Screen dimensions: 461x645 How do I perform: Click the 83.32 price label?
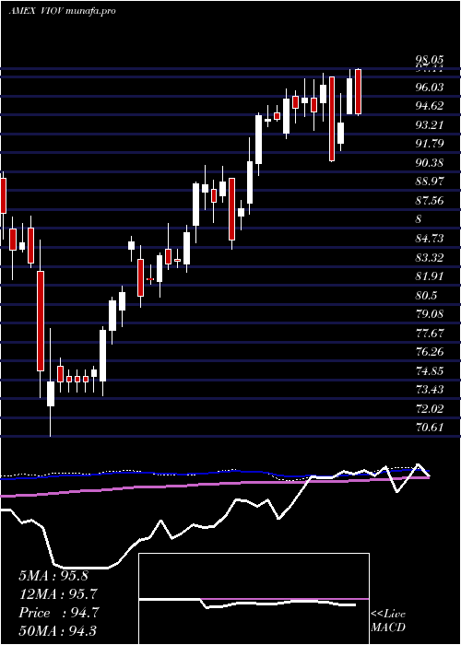click(x=430, y=258)
